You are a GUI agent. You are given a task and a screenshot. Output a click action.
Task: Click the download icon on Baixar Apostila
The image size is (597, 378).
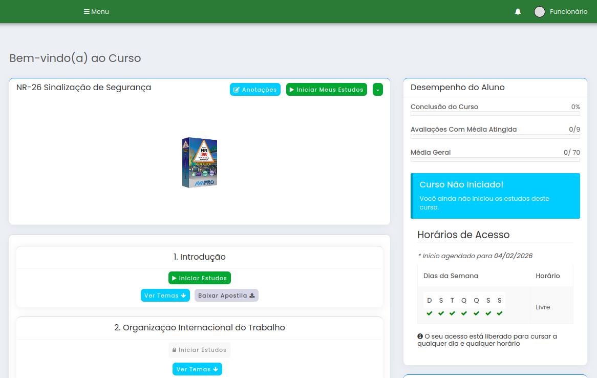[253, 295]
